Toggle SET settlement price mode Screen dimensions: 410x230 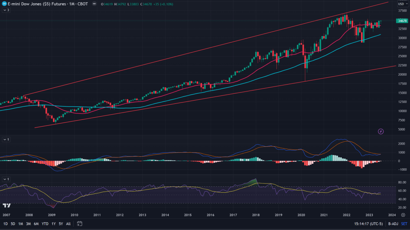[404, 224]
